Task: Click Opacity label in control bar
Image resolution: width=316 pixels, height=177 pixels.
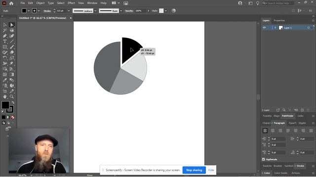Action: [x=129, y=11]
